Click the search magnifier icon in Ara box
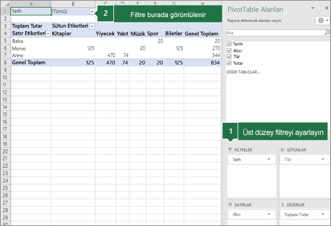 coord(327,32)
